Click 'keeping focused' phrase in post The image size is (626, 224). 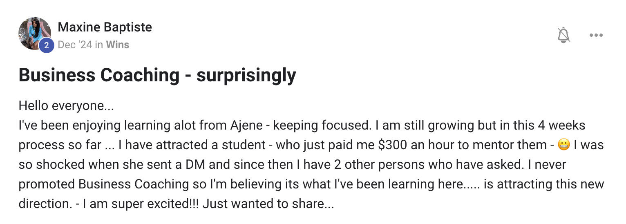click(322, 125)
